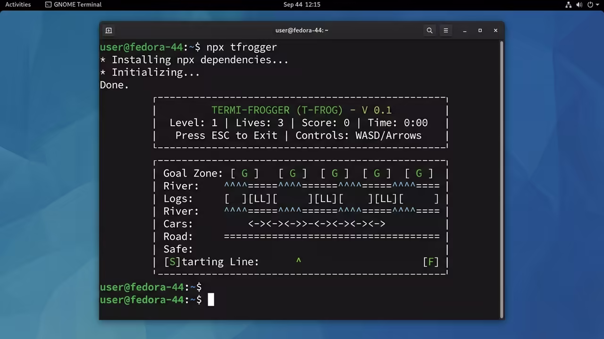Viewport: 604px width, 339px height.
Task: Click the '[S]tarting Line:' text
Action: [x=211, y=262]
